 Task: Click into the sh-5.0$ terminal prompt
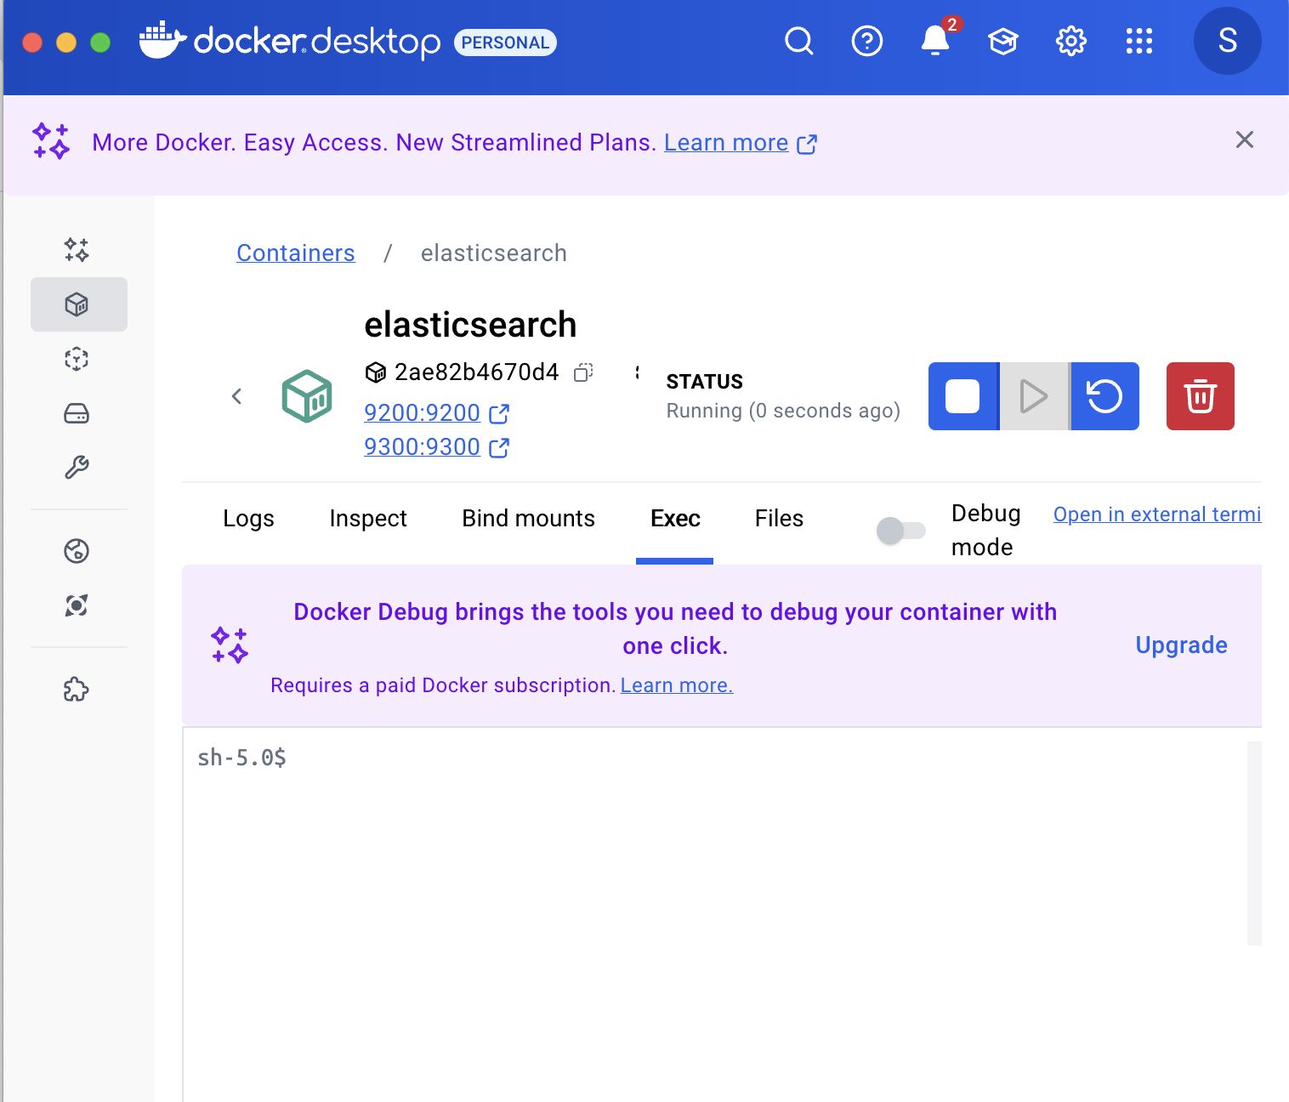tap(242, 758)
